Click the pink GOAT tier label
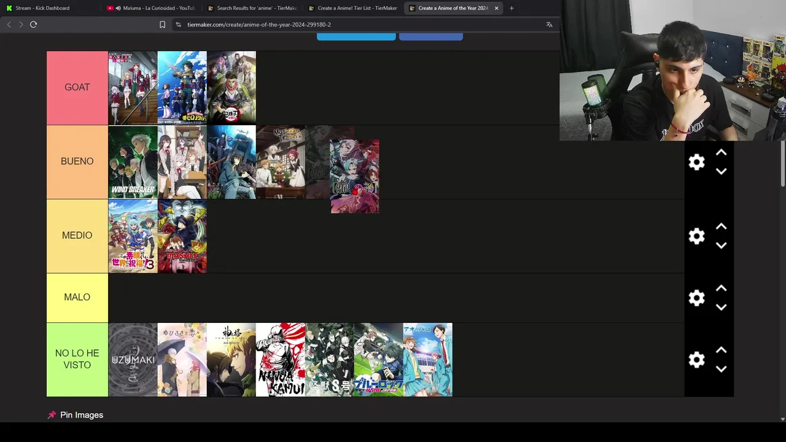The height and width of the screenshot is (442, 786). pyautogui.click(x=77, y=88)
